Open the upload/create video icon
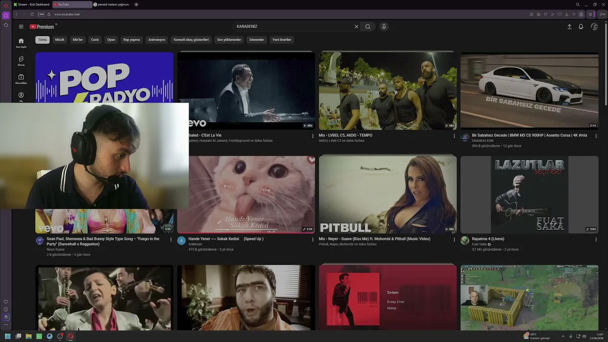 (570, 27)
